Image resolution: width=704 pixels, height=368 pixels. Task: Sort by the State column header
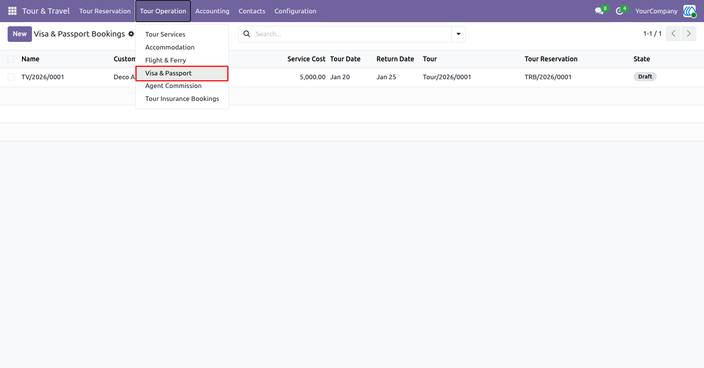click(642, 59)
